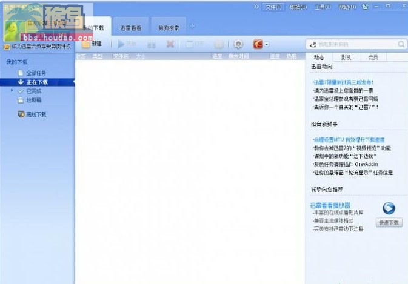Viewport: 408px width, 284px height.
Task: Click the red X delete task icon
Action: [x=170, y=44]
